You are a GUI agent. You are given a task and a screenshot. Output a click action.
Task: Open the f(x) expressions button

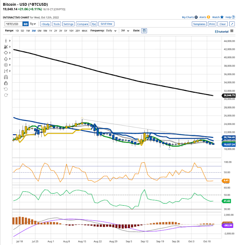click(x=94, y=24)
